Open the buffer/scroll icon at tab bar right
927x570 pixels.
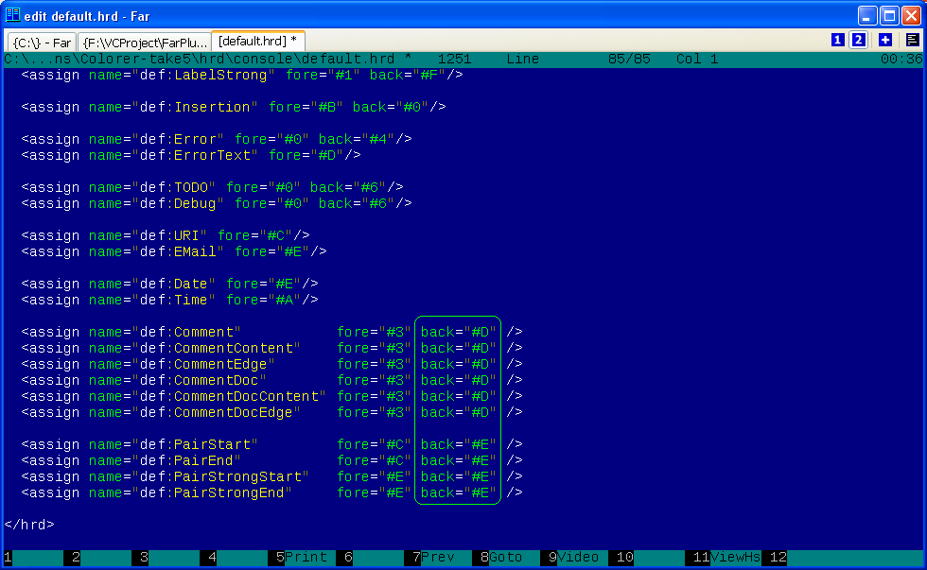click(x=912, y=40)
